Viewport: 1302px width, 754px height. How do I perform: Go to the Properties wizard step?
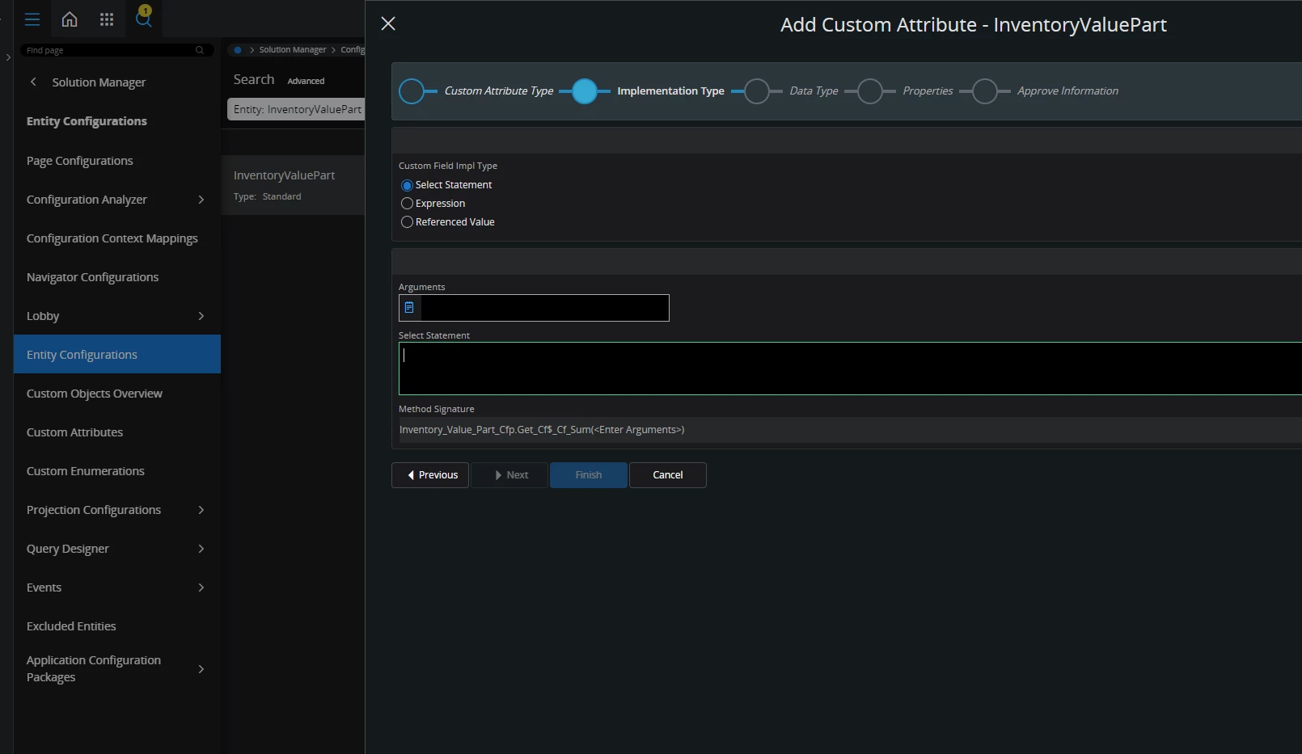(x=870, y=91)
